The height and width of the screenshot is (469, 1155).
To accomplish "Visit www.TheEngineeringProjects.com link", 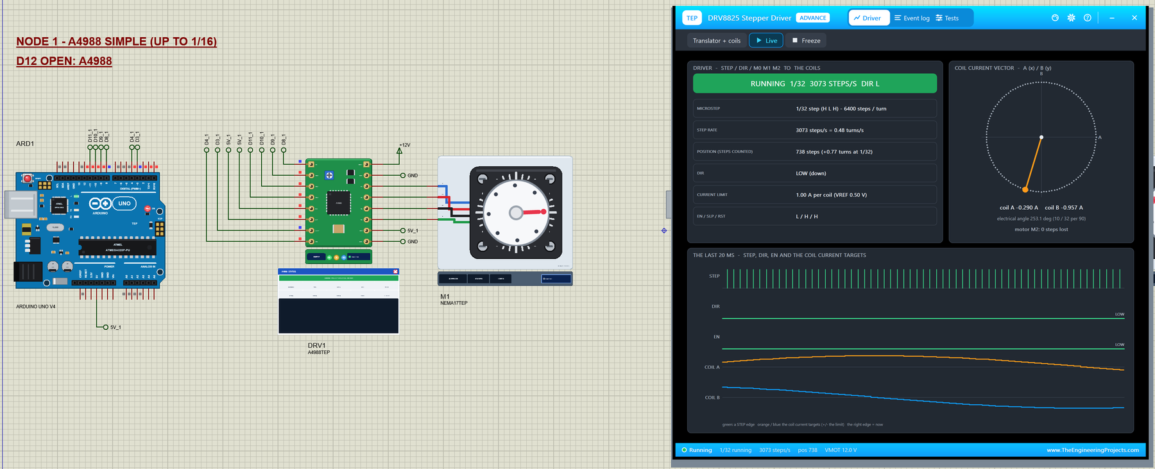I will (x=1093, y=450).
